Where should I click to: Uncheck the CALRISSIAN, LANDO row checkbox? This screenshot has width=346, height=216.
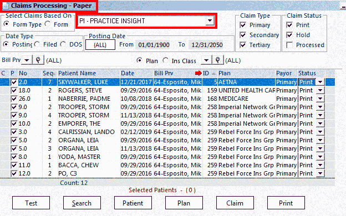[x=14, y=132]
